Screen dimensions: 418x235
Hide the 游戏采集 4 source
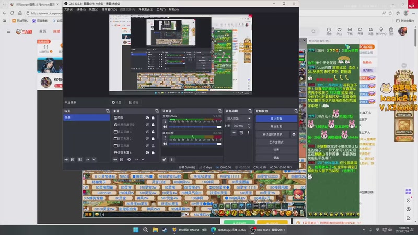pyautogui.click(x=147, y=152)
